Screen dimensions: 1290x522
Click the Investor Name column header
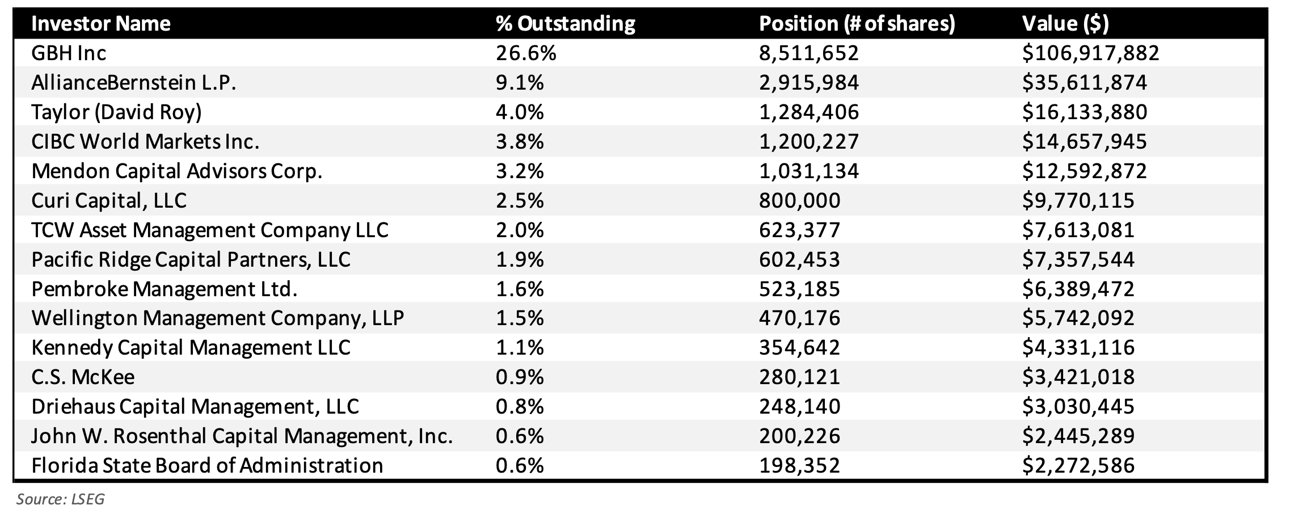pos(100,23)
